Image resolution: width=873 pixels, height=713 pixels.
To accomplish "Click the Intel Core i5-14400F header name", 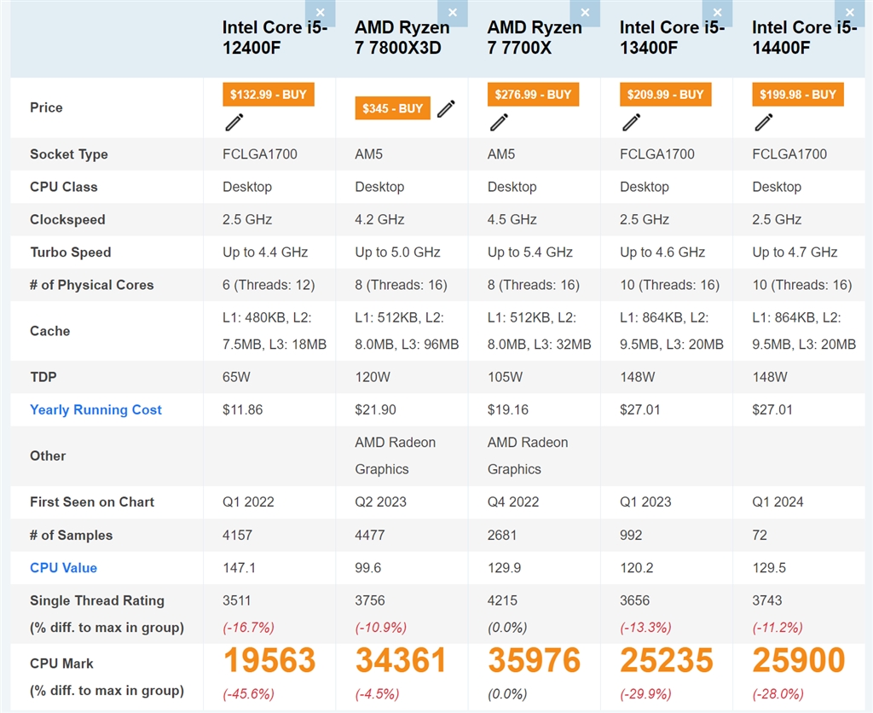I will click(804, 38).
